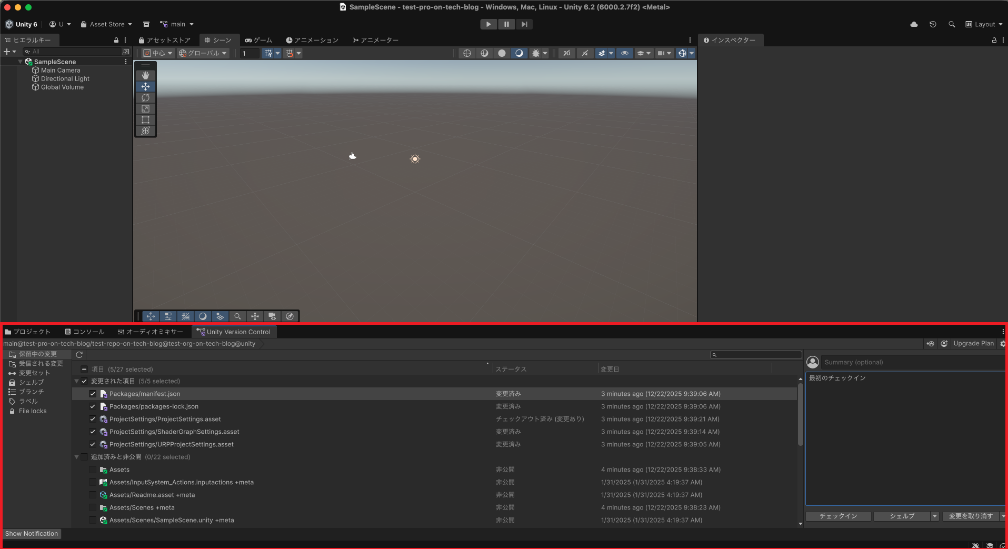
Task: Open File locks in the sidebar
Action: [32, 411]
